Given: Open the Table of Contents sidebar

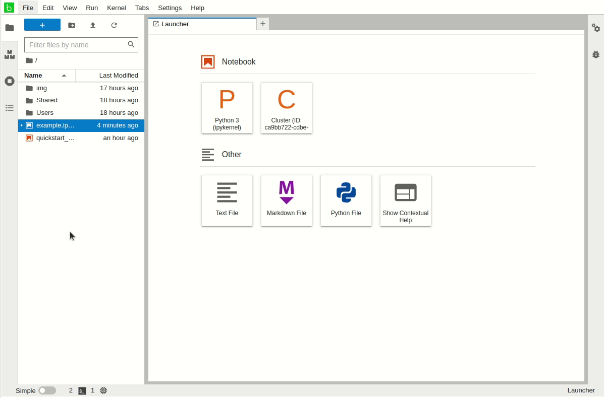Looking at the screenshot, I should click(x=9, y=108).
